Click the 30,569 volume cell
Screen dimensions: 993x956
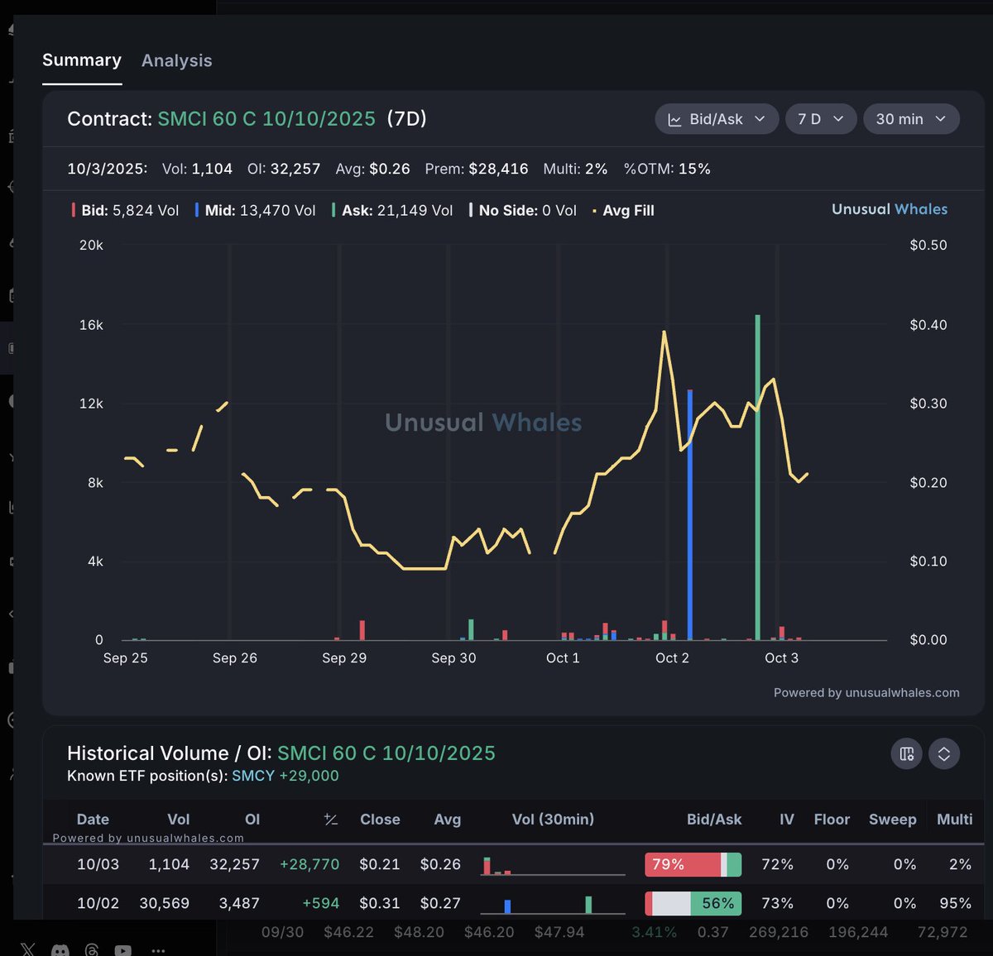point(164,903)
